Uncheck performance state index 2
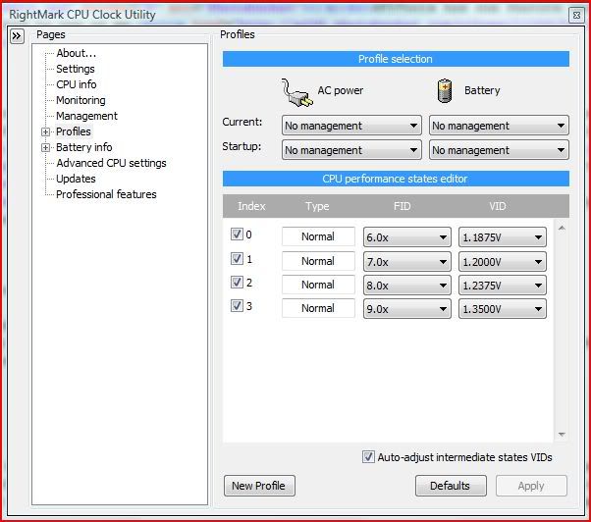 click(237, 282)
